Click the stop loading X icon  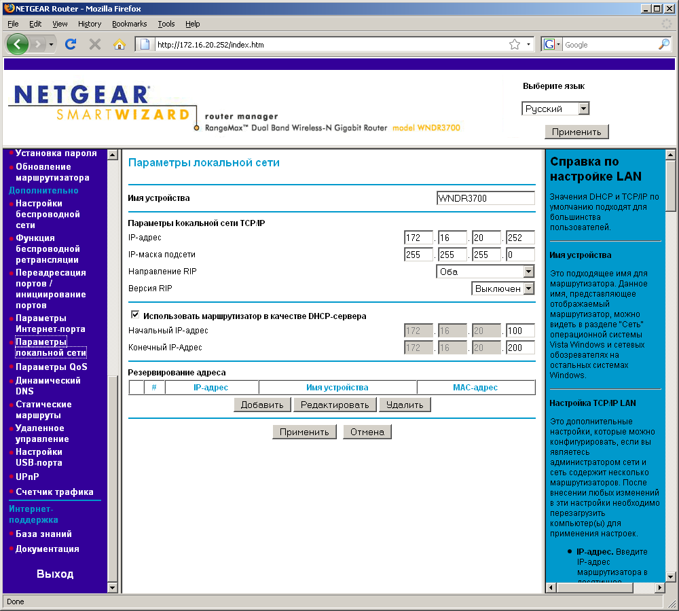pos(95,44)
